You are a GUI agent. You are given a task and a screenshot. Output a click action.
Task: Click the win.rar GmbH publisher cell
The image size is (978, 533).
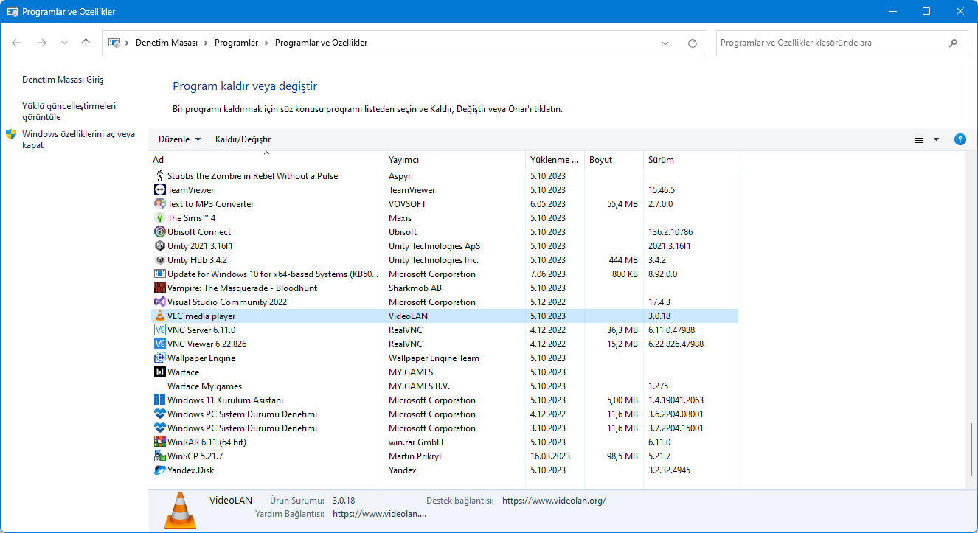tap(416, 442)
